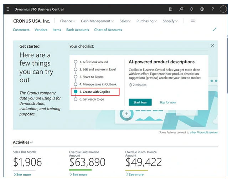Click the Dynamics 365 Business Central title
This screenshot has width=232, height=183.
click(x=39, y=9)
